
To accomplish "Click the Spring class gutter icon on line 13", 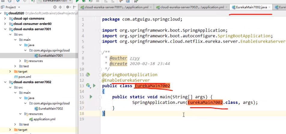I will [88, 86].
